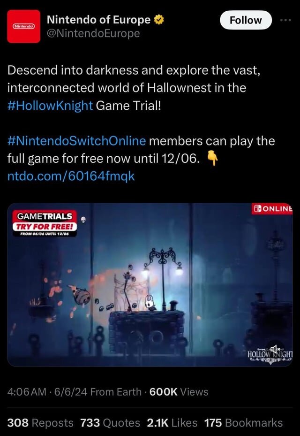Open the 600K Views analytics
This screenshot has height=436, width=300.
tap(179, 392)
